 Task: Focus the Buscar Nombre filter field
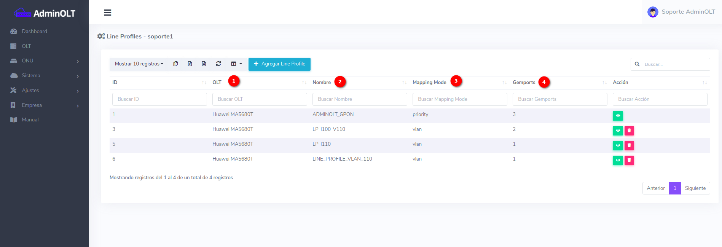pos(360,99)
